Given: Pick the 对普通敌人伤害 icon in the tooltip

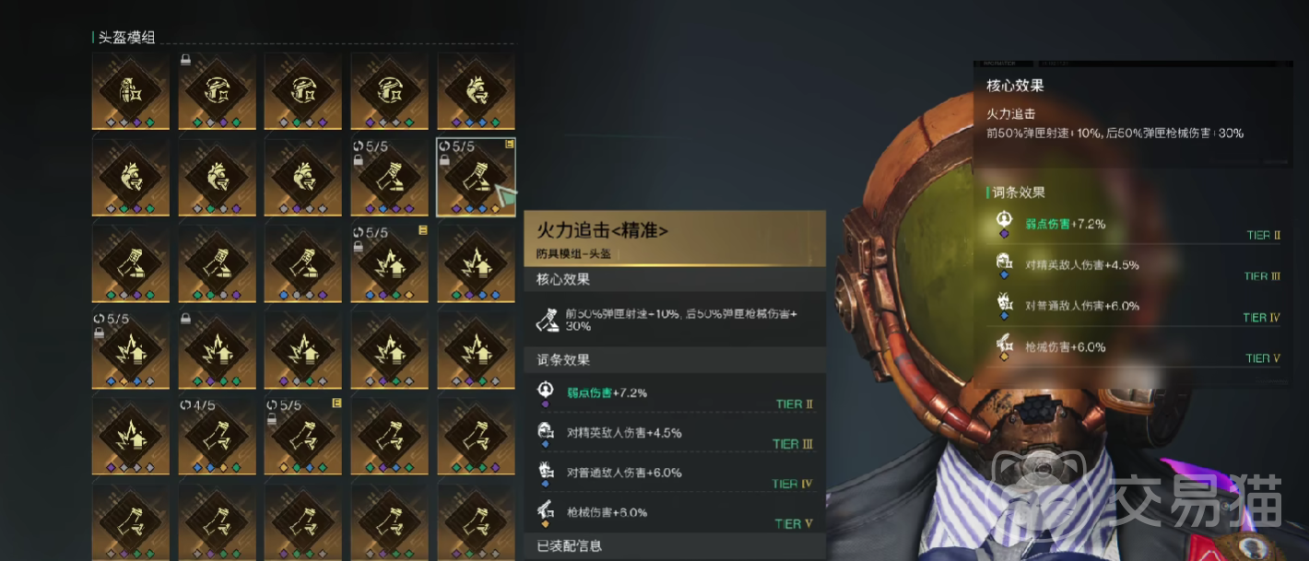Looking at the screenshot, I should pos(545,473).
